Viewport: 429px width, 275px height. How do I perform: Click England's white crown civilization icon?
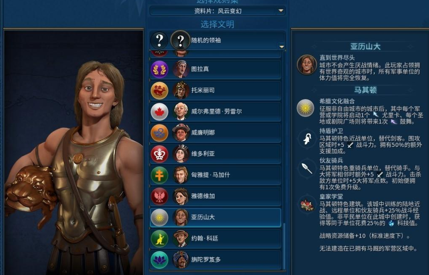(160, 154)
